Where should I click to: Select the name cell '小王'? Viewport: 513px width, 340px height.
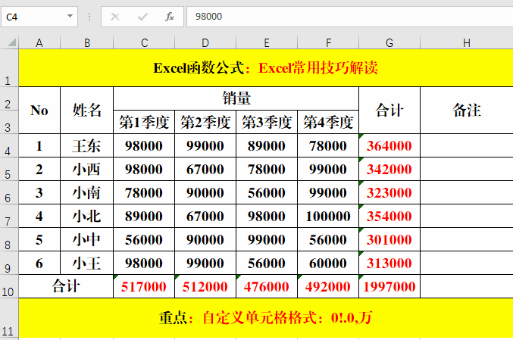coord(86,264)
